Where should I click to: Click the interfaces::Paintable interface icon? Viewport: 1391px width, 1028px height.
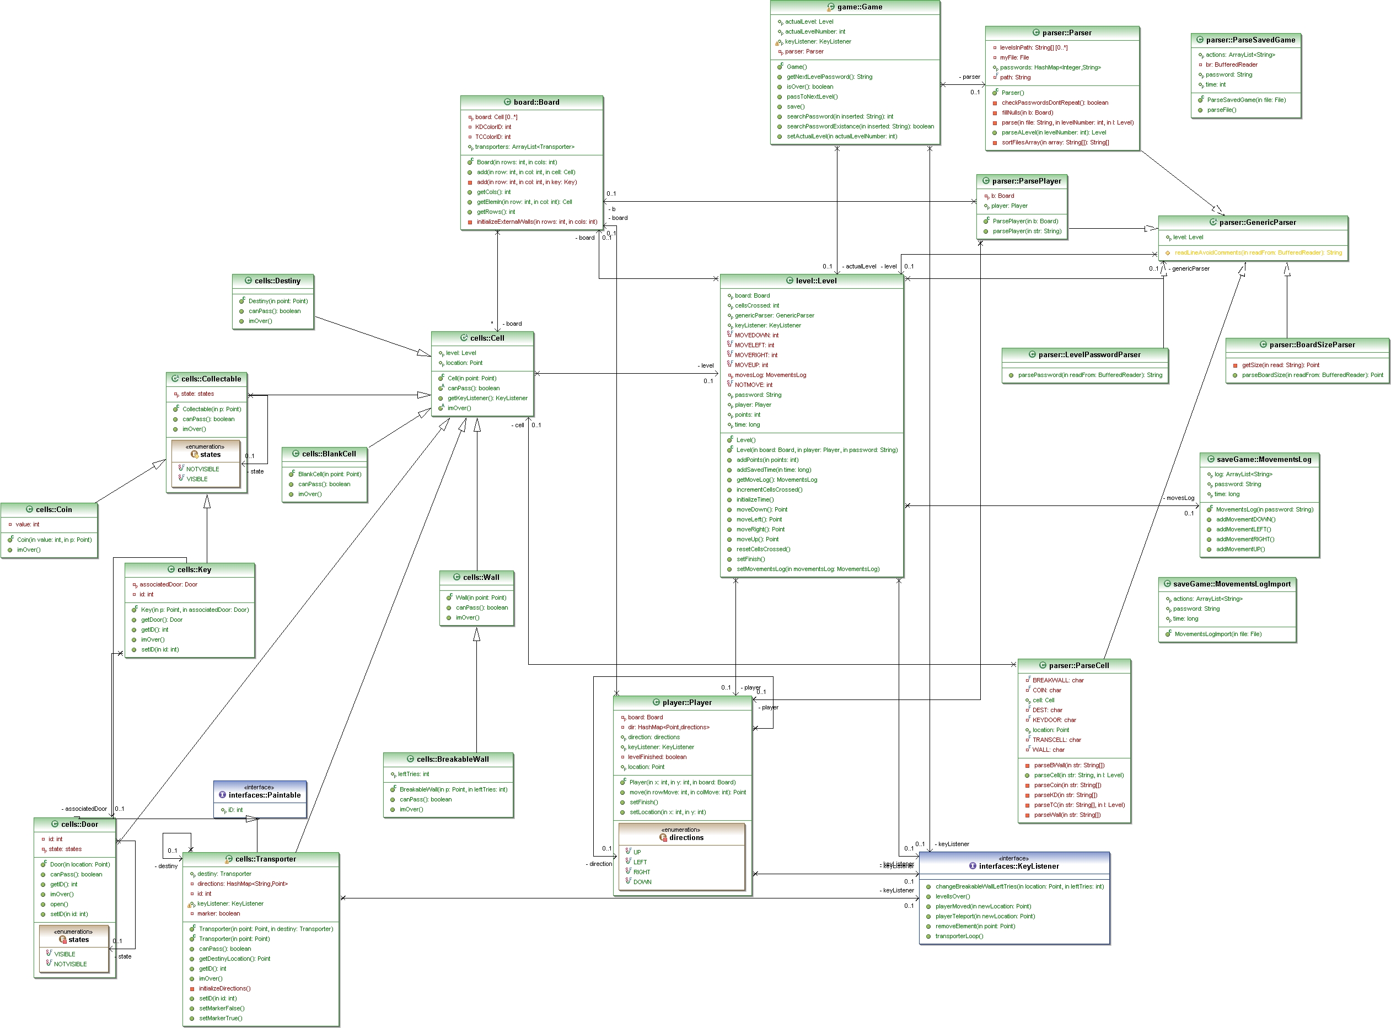222,795
